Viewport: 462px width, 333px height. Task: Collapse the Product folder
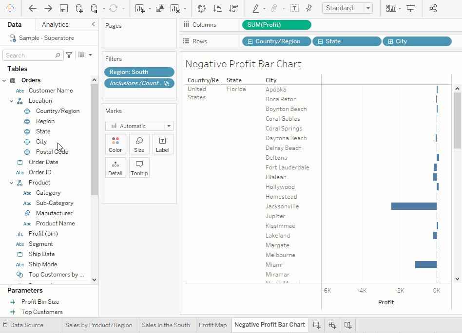pos(11,183)
